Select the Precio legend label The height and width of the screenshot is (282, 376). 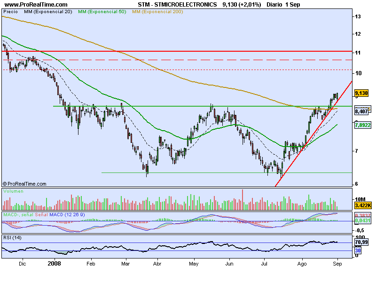point(10,11)
